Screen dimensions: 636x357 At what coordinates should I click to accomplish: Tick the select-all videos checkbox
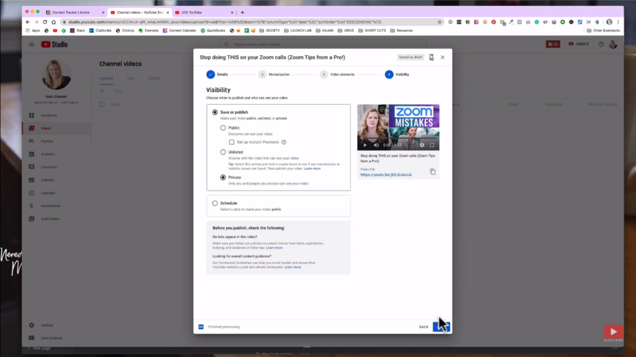102,104
